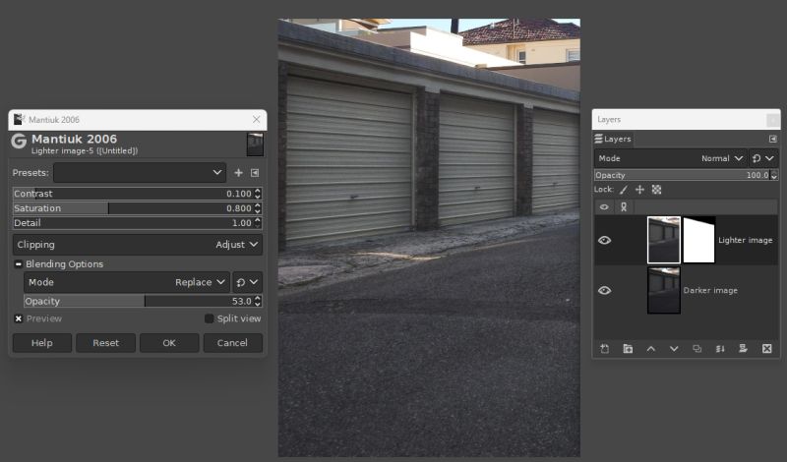
Task: Open presets management menu icon
Action: (255, 173)
